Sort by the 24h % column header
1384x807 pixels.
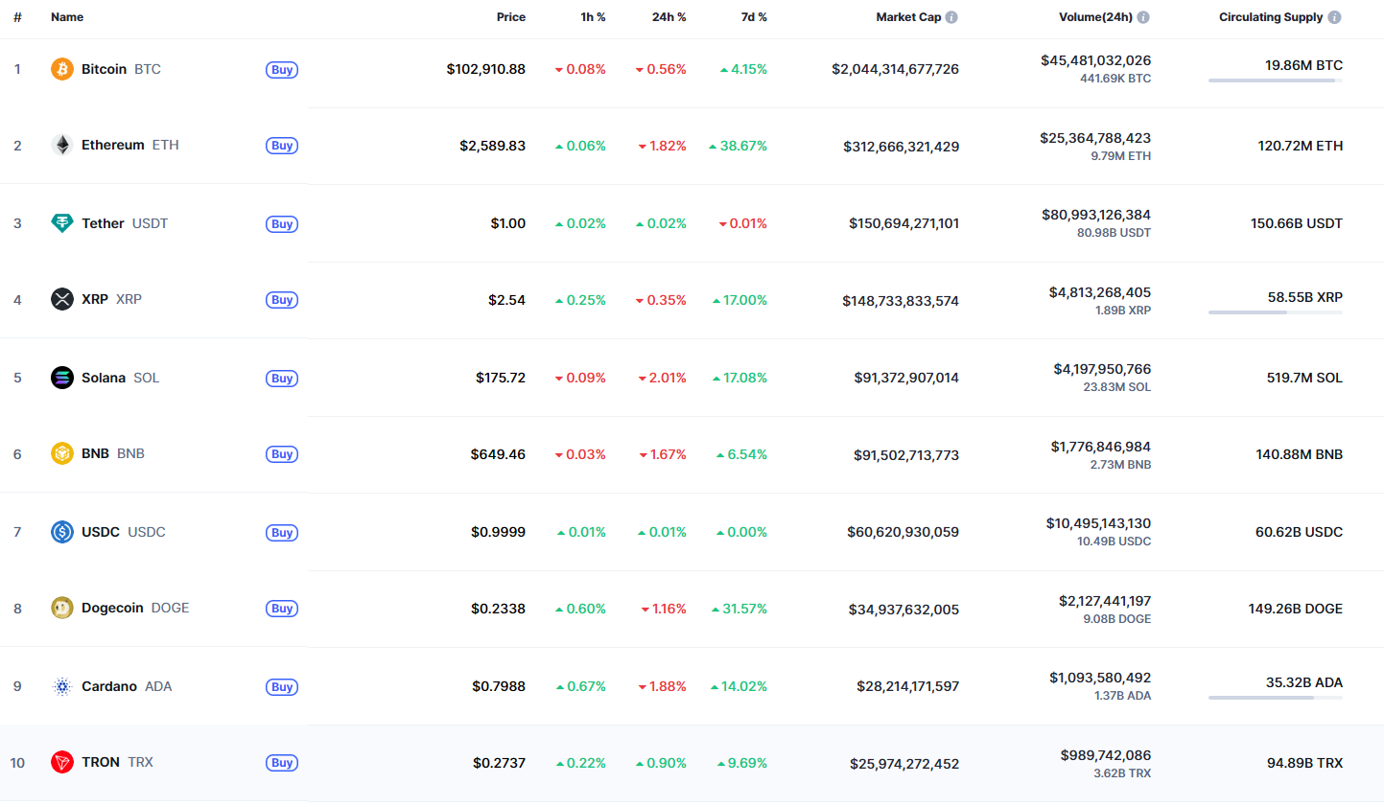click(x=669, y=17)
